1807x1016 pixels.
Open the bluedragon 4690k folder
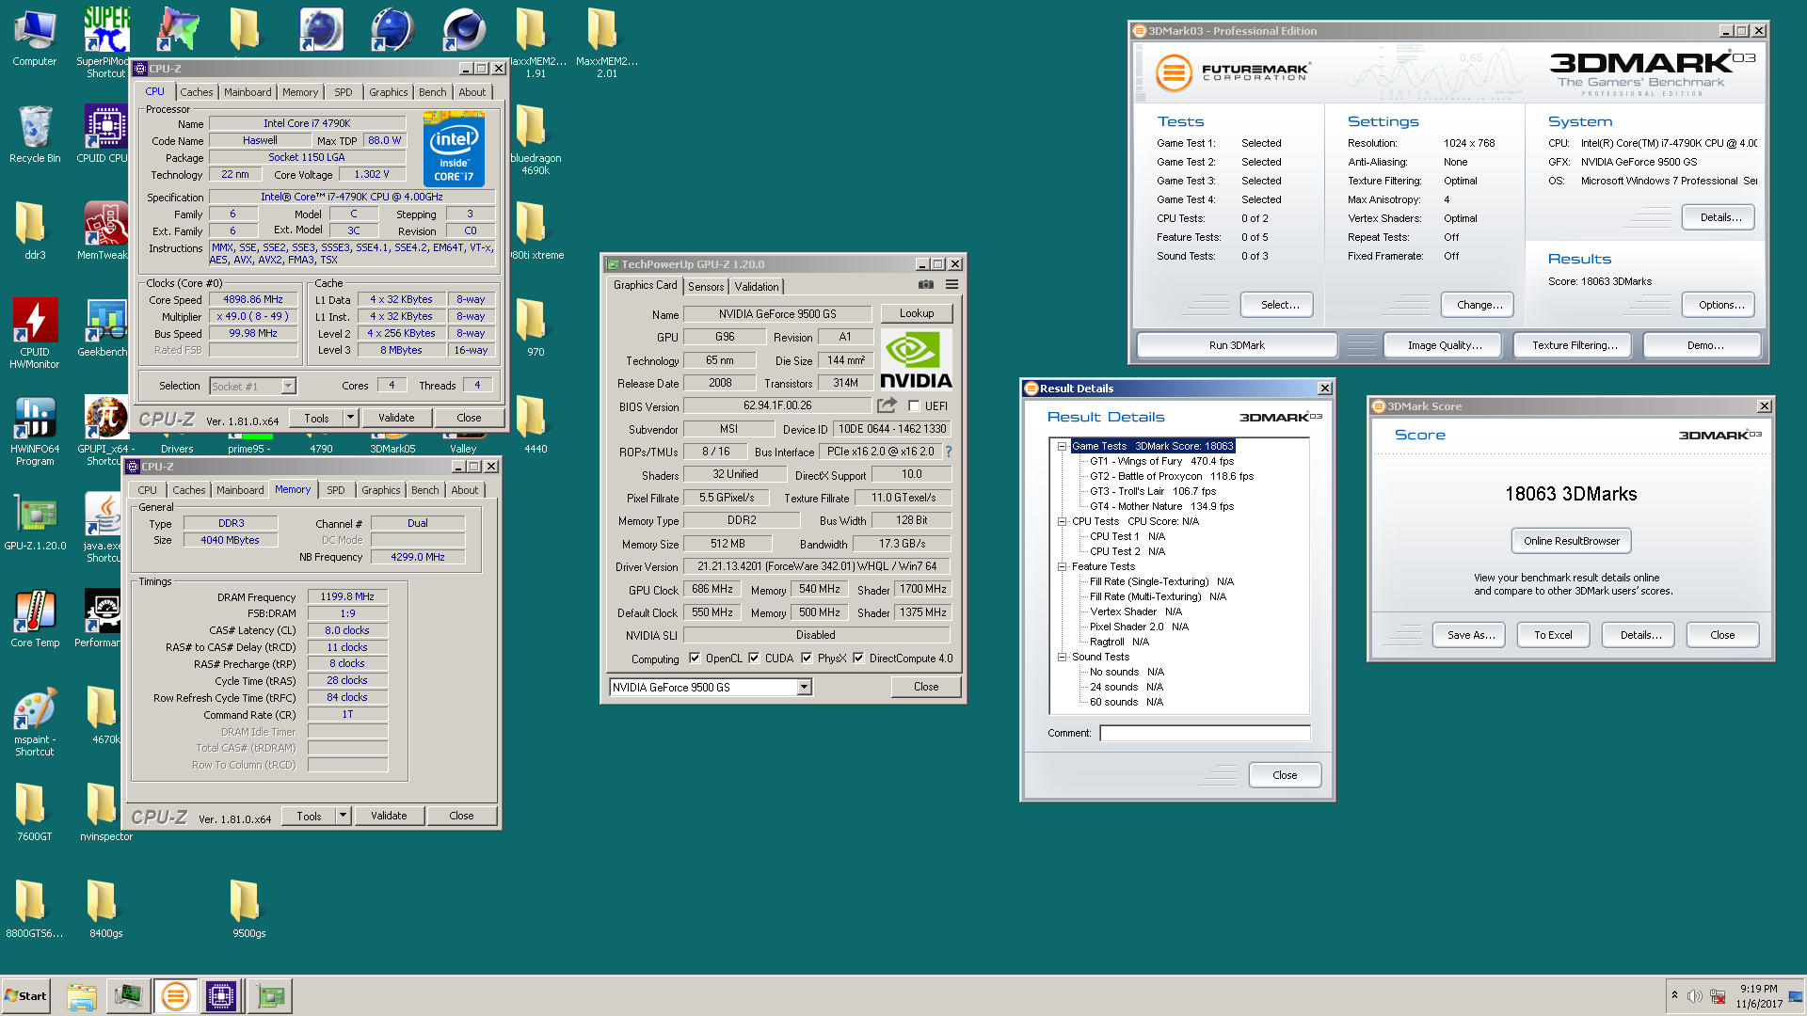coord(536,139)
